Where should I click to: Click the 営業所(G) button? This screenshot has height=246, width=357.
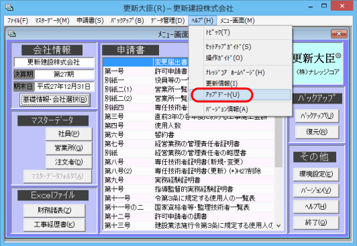68,148
